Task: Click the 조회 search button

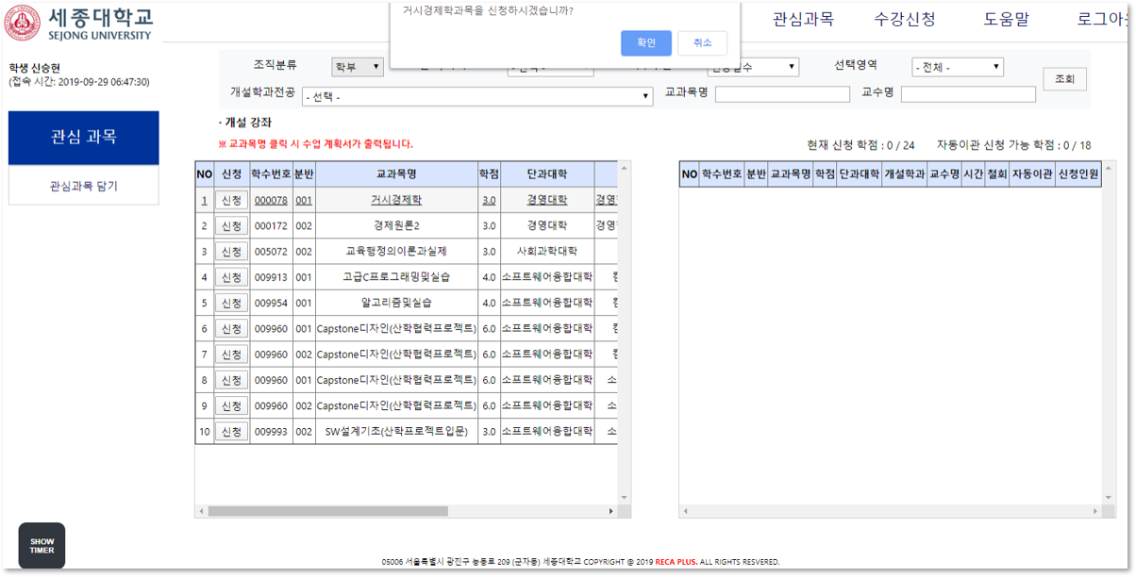Action: 1064,79
